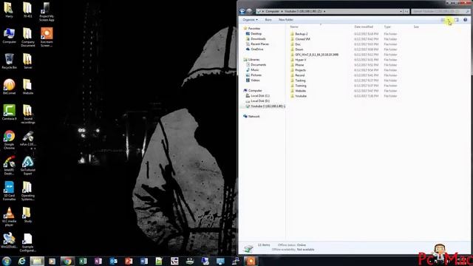Select the Projects folder row
Screen dimensions: 473x266
pyautogui.click(x=344, y=70)
